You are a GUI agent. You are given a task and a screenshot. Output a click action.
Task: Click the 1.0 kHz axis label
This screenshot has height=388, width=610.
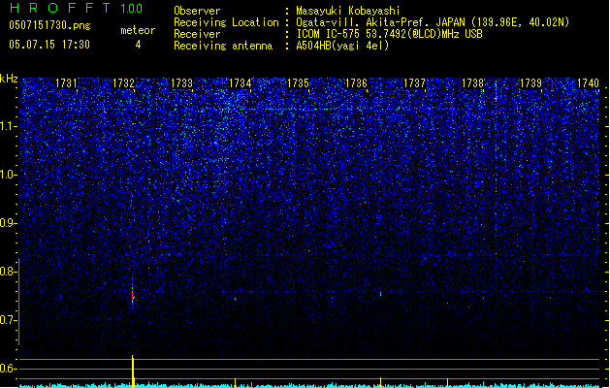(x=9, y=175)
